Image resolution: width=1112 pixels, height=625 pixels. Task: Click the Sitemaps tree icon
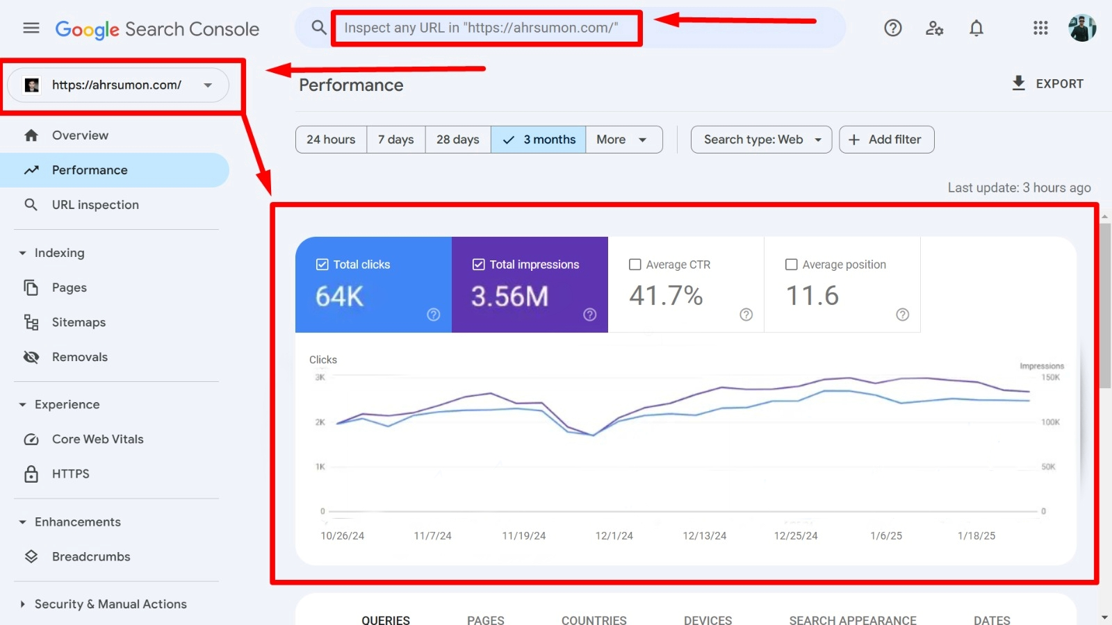coord(31,322)
